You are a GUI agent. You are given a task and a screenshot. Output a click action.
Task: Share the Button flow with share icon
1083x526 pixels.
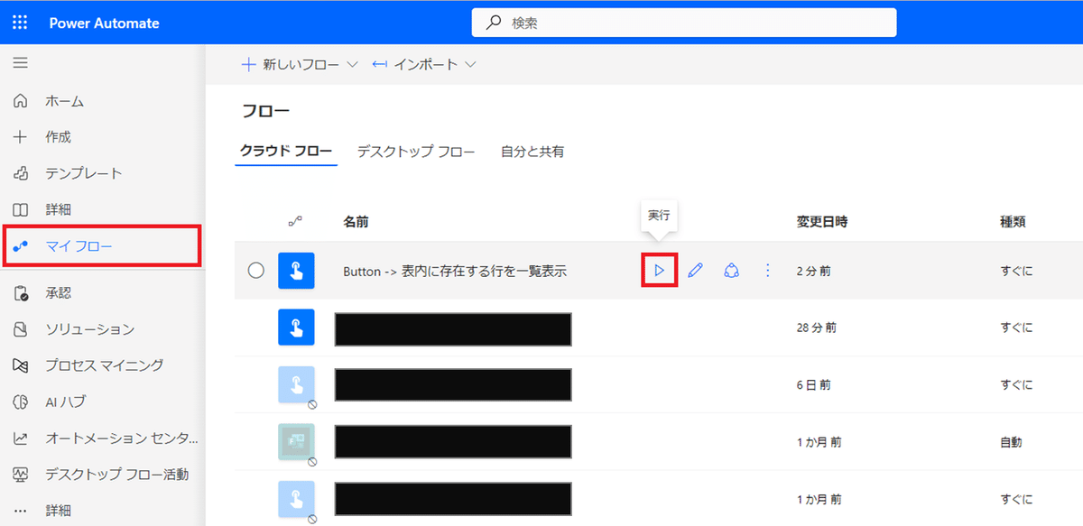[x=731, y=270]
